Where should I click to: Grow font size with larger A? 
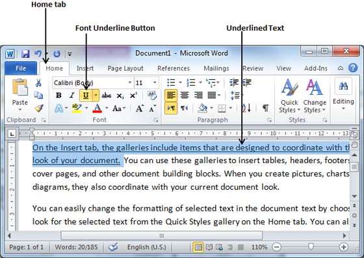tap(140, 109)
